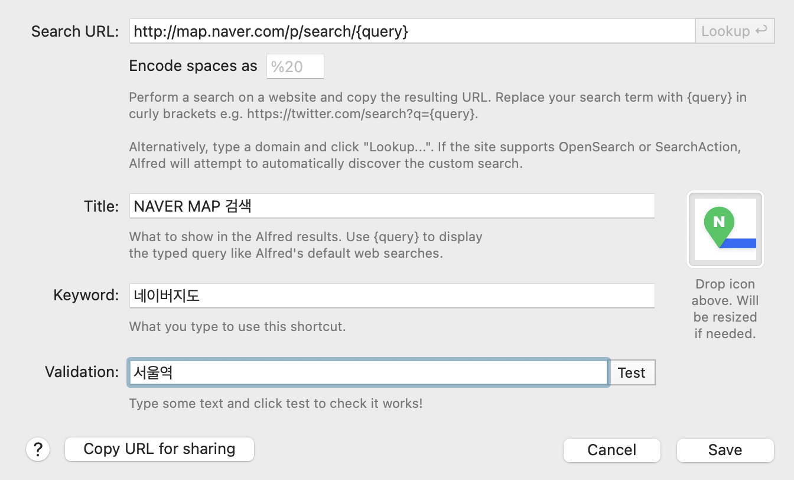
Task: Click the "Perform a search on a website" description
Action: tap(438, 105)
